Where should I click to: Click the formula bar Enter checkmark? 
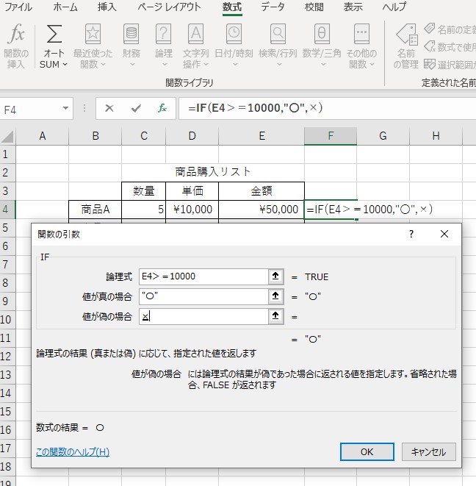tap(135, 108)
